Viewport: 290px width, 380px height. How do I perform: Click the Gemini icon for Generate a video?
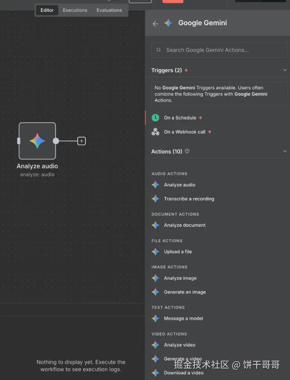click(155, 359)
